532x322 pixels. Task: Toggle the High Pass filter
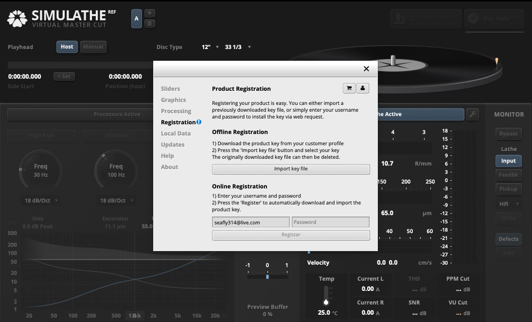[x=42, y=136]
